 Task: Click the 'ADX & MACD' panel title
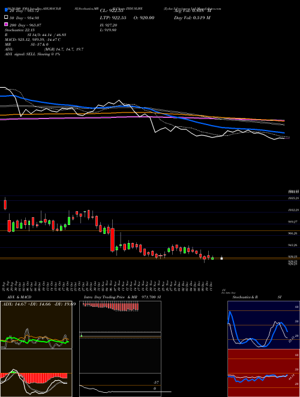pos(19,297)
